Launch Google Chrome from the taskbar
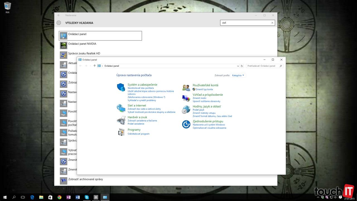Viewport: 357px width, 201px height. point(59,197)
